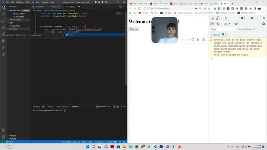267x150 pixels.
Task: Open console settings gear in DevTools
Action: (x=264, y=24)
